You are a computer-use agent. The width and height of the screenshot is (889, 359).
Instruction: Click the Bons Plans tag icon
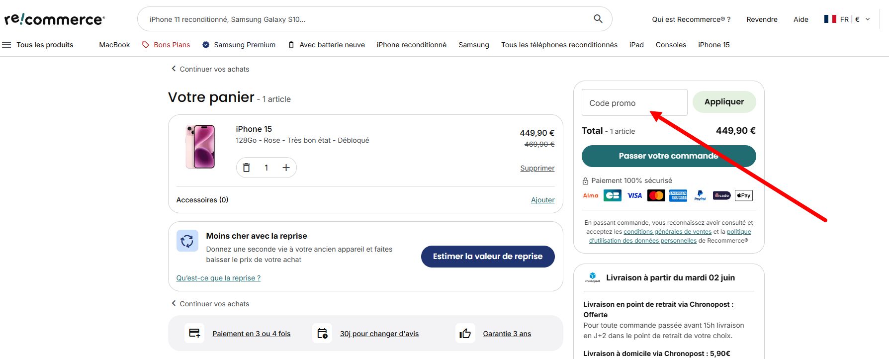click(146, 45)
